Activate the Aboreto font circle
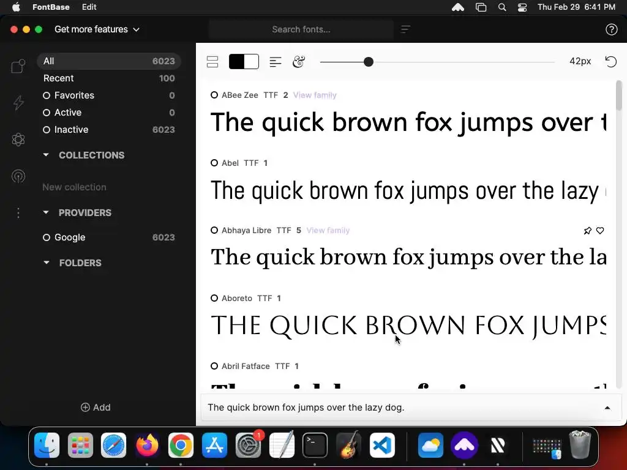The image size is (627, 470). tap(214, 298)
